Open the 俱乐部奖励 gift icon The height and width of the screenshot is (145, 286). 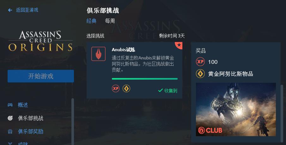coord(10,131)
